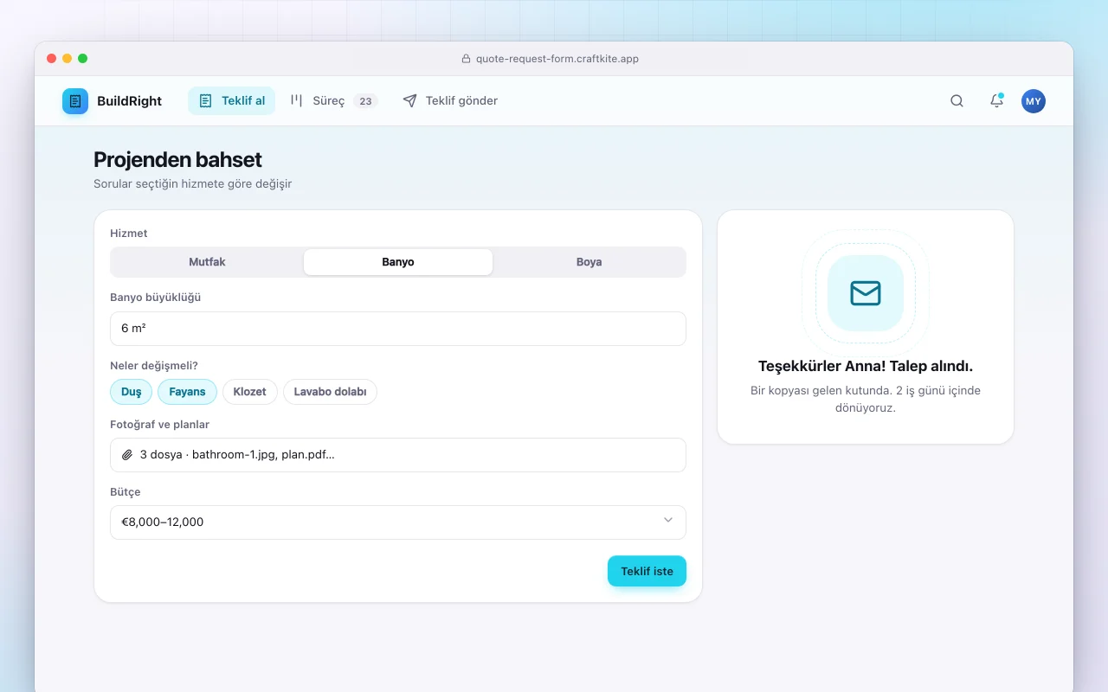1108x692 pixels.
Task: Click the Banyo büyüklüğü input field
Action: (398, 329)
